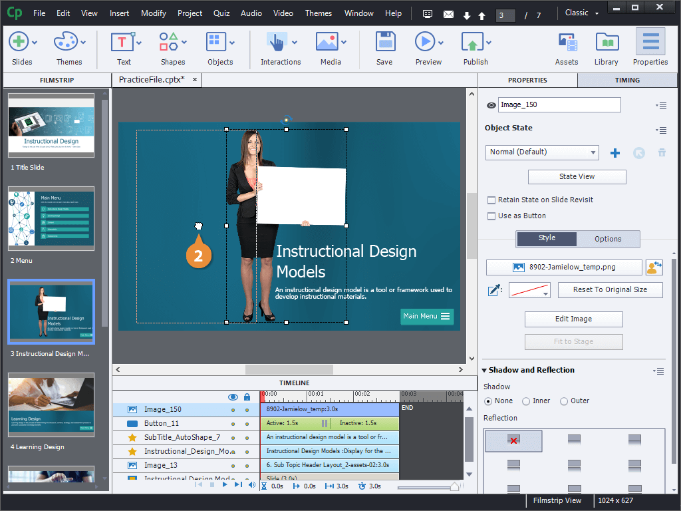Click Reset To Original Size button

pyautogui.click(x=611, y=290)
